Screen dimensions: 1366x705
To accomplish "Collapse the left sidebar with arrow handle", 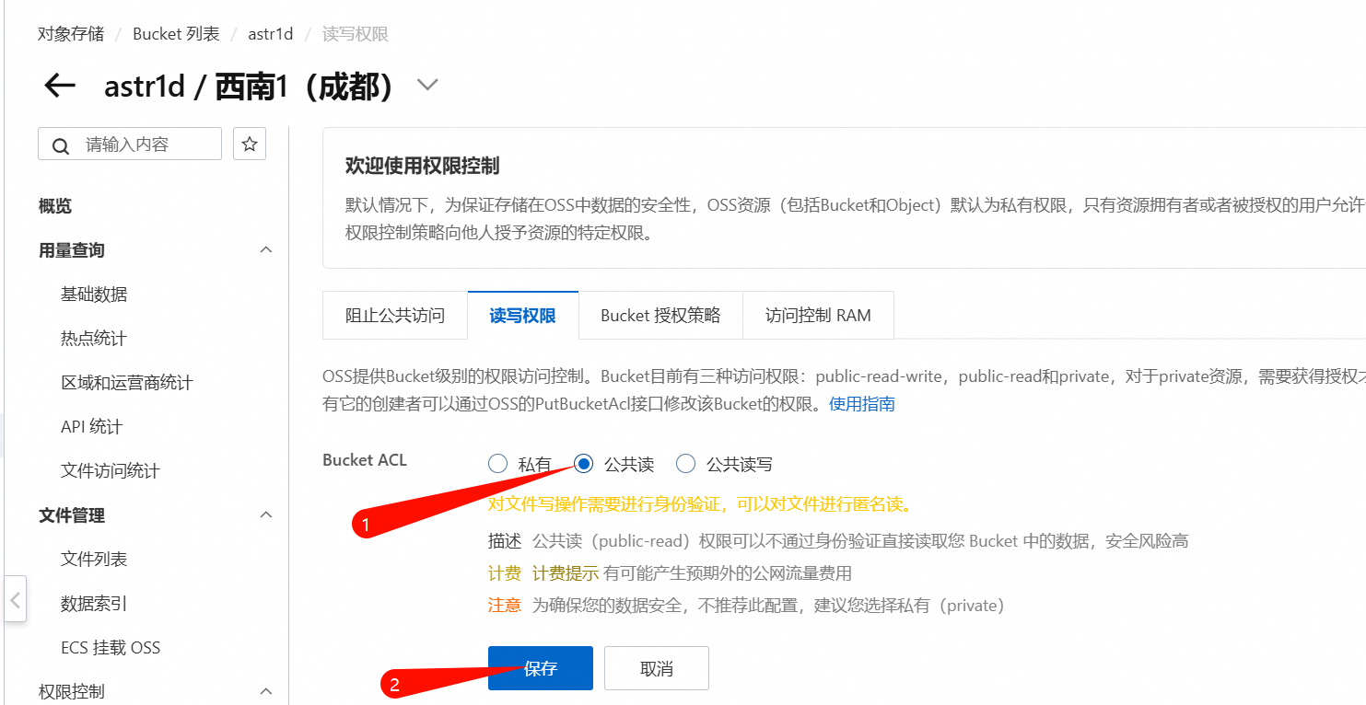I will (x=15, y=600).
